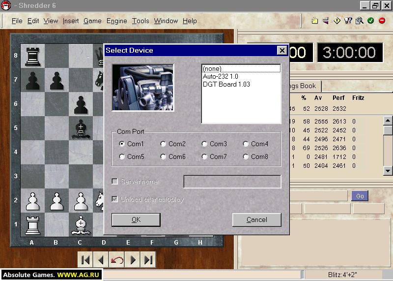The height and width of the screenshot is (281, 393).
Task: Click the yellow exclamation threat icon
Action: click(x=337, y=21)
